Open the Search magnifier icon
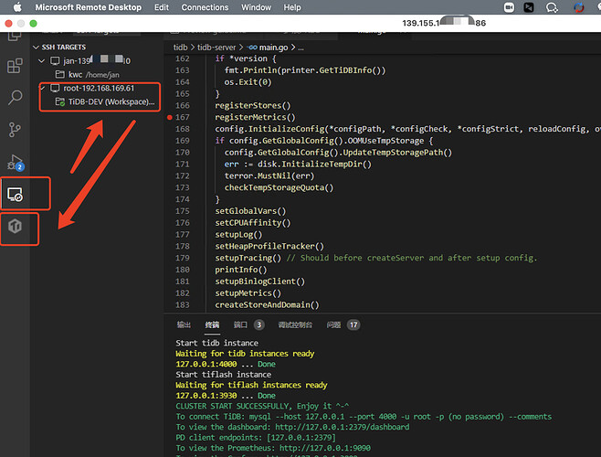This screenshot has width=601, height=457. (15, 98)
